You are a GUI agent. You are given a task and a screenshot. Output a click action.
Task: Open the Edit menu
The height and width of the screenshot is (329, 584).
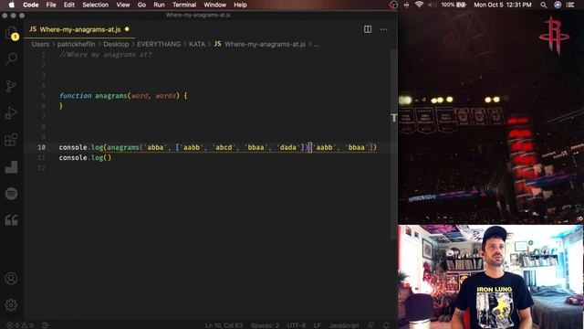(69, 5)
